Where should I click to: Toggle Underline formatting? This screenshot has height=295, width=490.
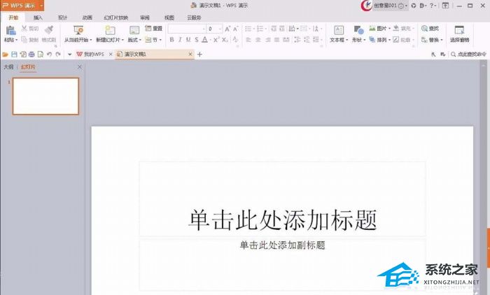pos(188,40)
